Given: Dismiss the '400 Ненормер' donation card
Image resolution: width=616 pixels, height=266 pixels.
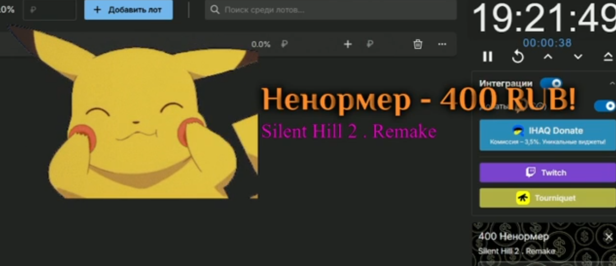Looking at the screenshot, I should (609, 237).
